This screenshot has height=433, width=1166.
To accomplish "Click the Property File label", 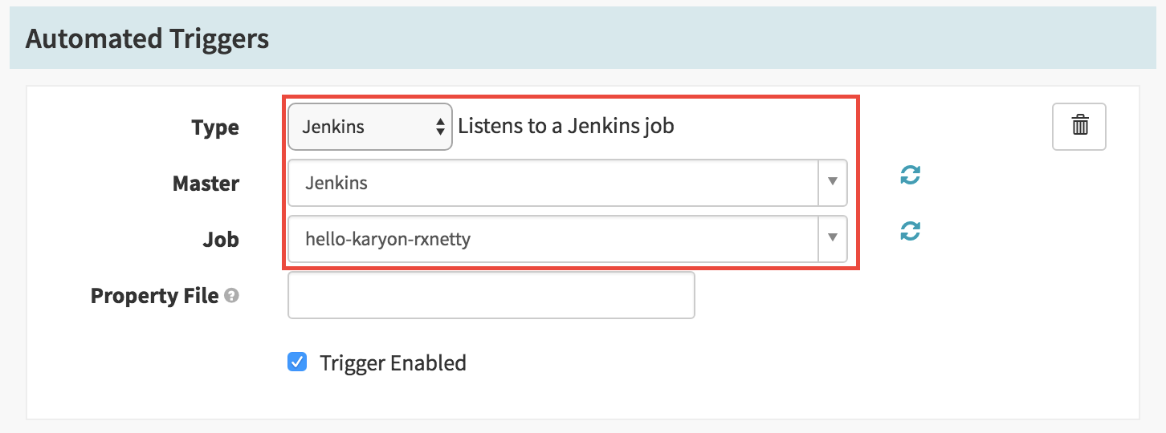I will pos(155,296).
